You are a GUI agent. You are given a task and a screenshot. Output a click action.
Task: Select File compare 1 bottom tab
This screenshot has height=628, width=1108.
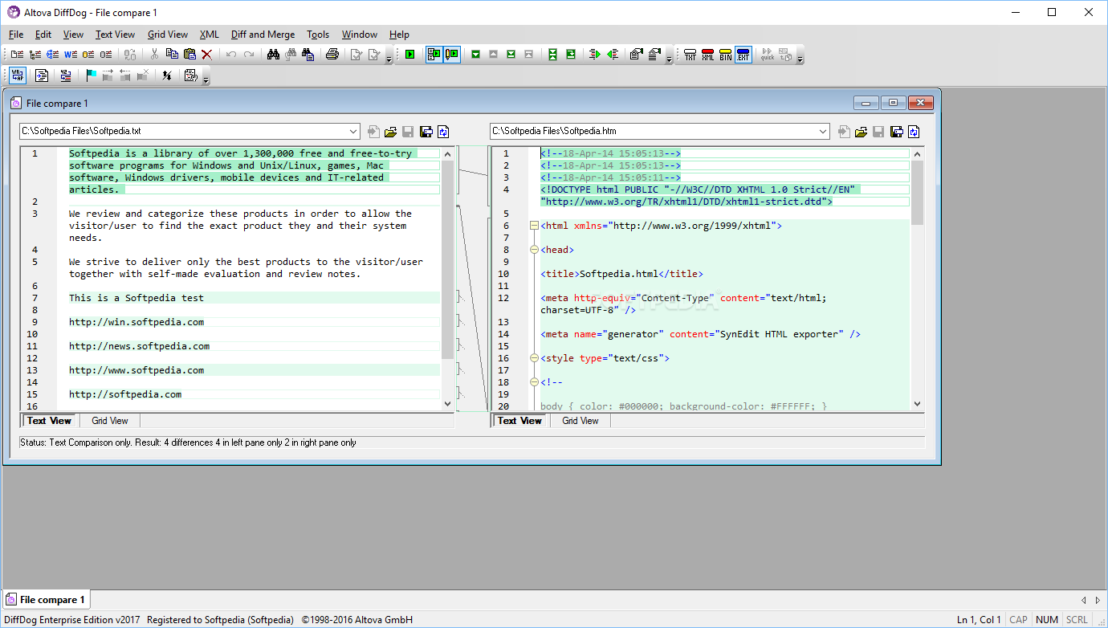(x=47, y=600)
